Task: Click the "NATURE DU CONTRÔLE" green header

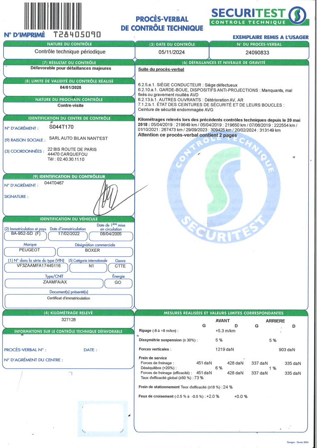Action: [69, 44]
